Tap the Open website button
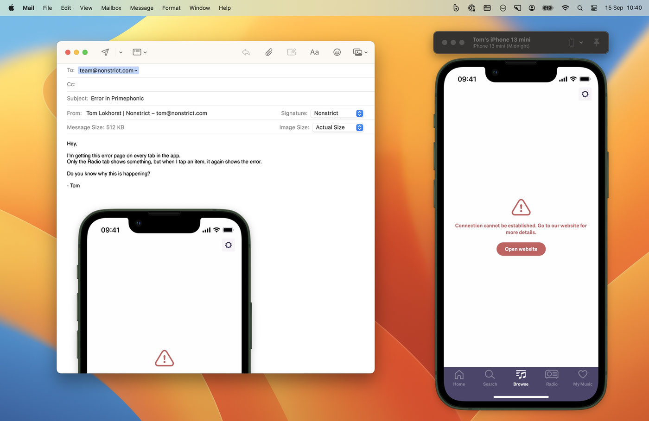 click(x=521, y=249)
